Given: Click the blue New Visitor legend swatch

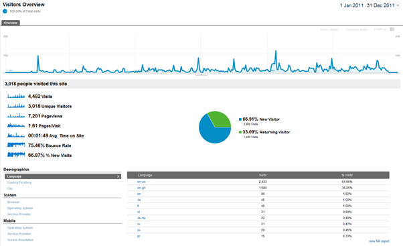Looking at the screenshot, I should [x=240, y=119].
